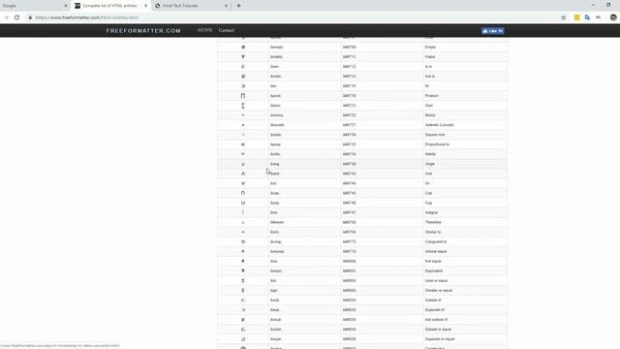Select the Angle description cell
The height and width of the screenshot is (349, 620).
click(x=465, y=164)
